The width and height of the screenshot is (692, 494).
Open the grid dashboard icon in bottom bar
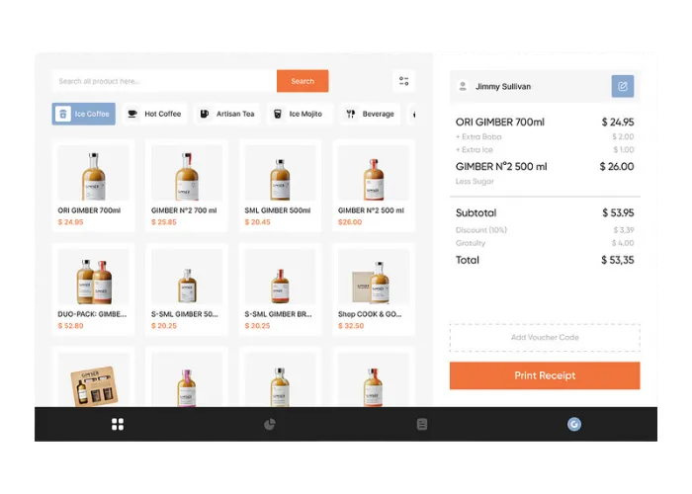pyautogui.click(x=118, y=424)
